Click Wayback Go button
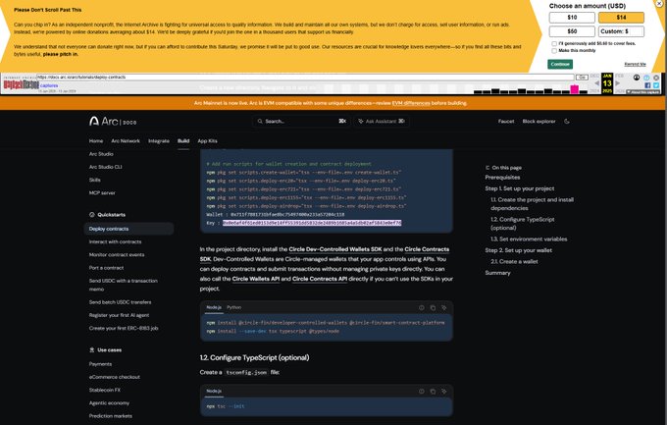The image size is (667, 425). coord(582,78)
